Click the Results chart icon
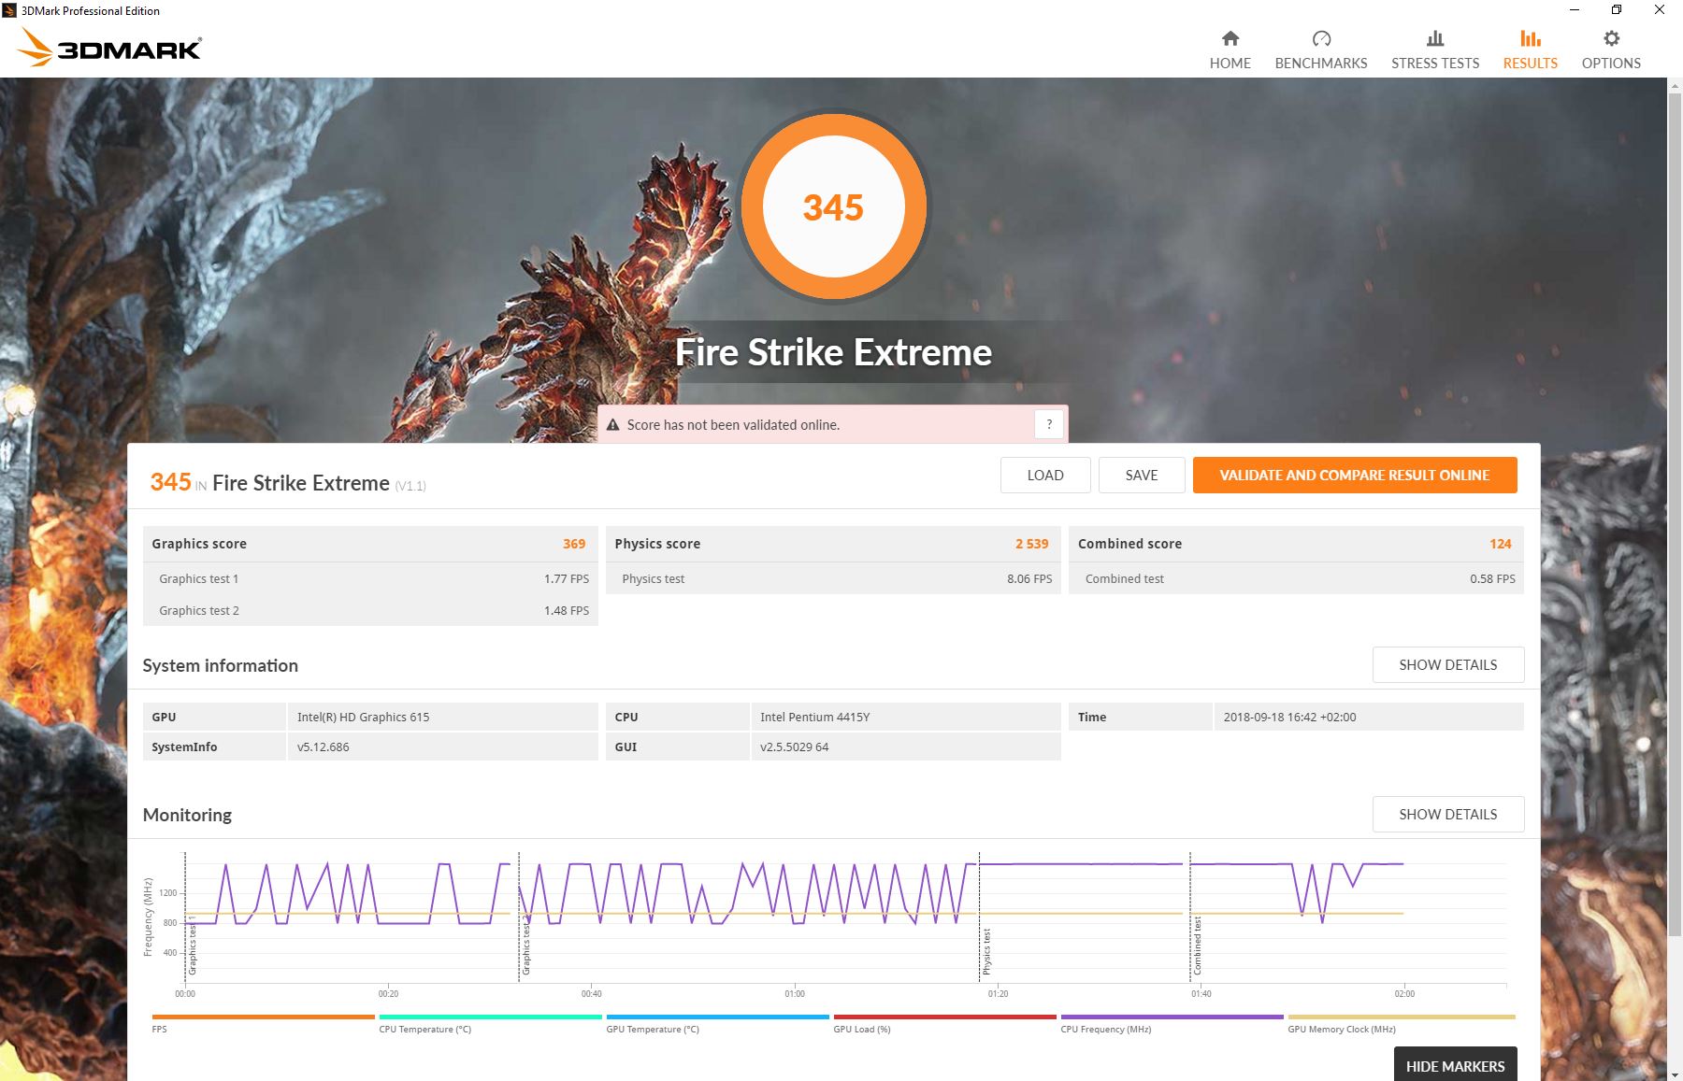This screenshot has height=1081, width=1683. pyautogui.click(x=1531, y=38)
